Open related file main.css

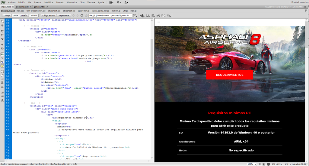20,11
